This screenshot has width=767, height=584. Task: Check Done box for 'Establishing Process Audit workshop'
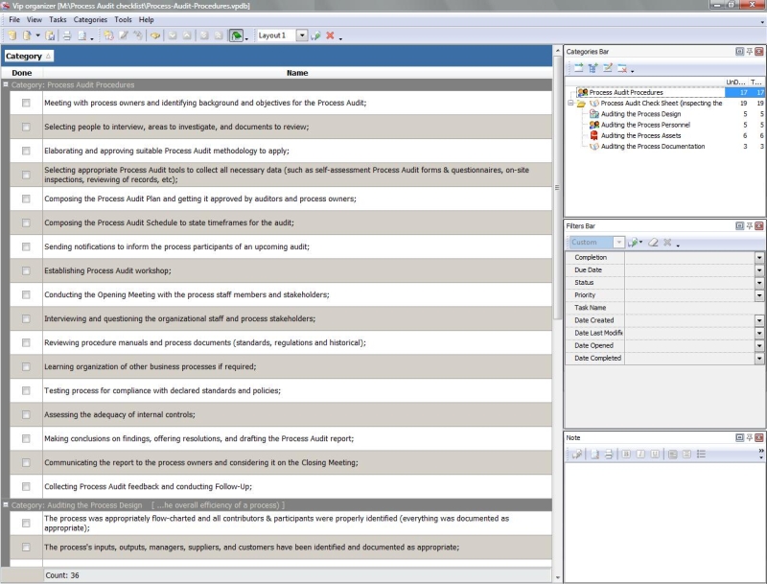point(26,270)
